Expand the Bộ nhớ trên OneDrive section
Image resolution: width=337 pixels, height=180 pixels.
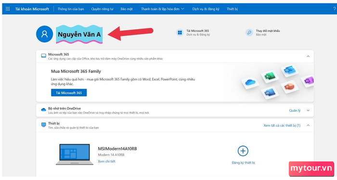pyautogui.click(x=308, y=110)
